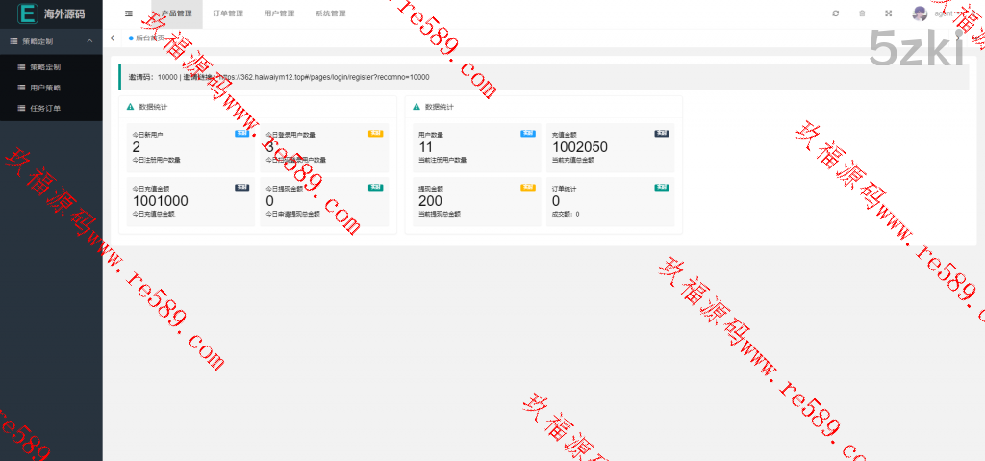Click the agent user avatar
The width and height of the screenshot is (985, 461).
(920, 13)
